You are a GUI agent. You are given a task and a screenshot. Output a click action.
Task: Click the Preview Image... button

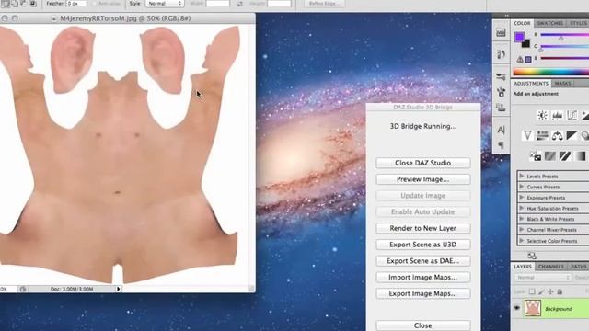point(423,179)
